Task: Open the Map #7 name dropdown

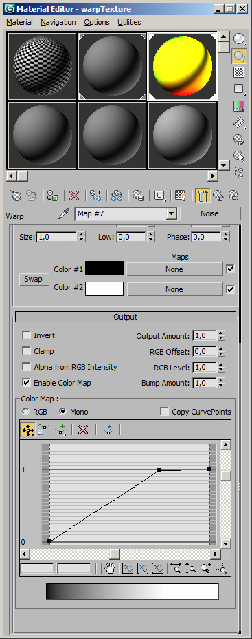Action: 172,213
